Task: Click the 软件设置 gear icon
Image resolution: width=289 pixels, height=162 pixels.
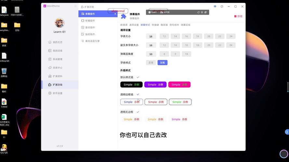Action: coord(50,93)
